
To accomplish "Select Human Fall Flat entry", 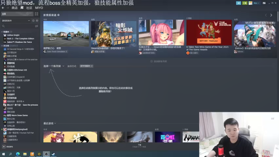I will 20,133.
